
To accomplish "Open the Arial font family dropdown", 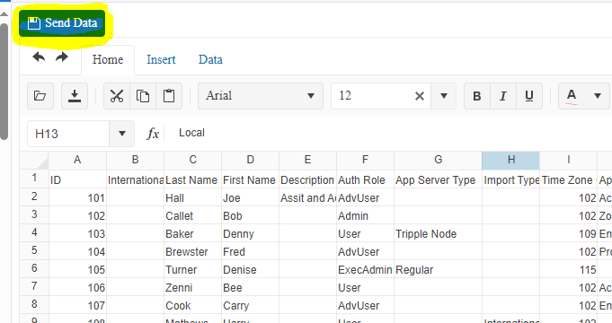I will [x=261, y=96].
